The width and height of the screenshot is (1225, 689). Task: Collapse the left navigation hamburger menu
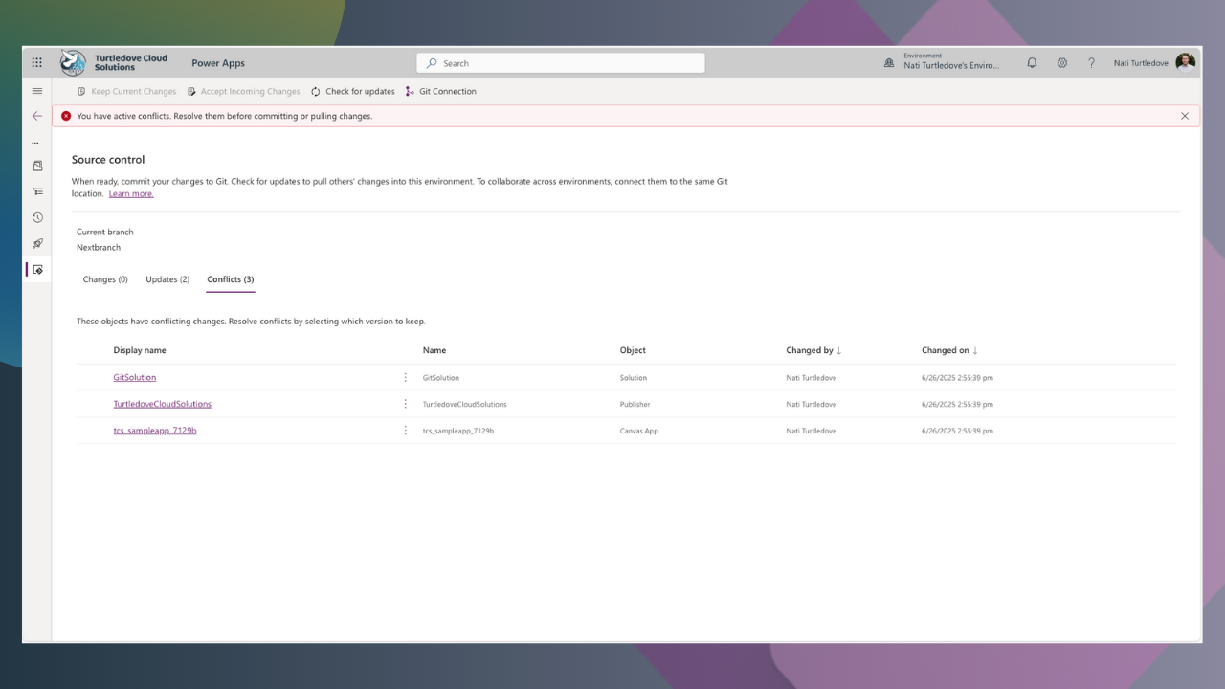tap(37, 91)
